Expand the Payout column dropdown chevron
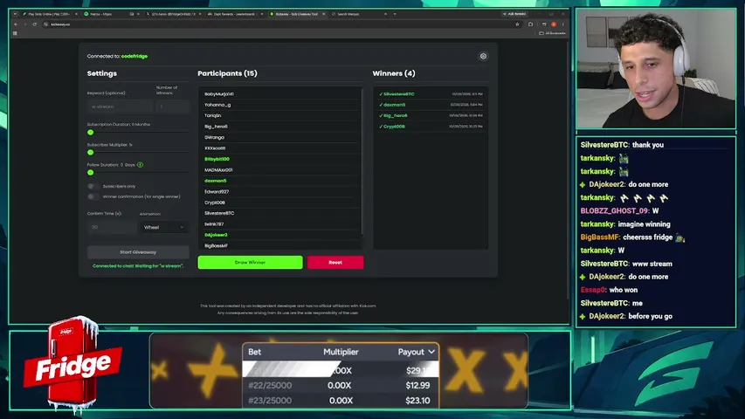Screen dimensions: 745x419 (431, 352)
